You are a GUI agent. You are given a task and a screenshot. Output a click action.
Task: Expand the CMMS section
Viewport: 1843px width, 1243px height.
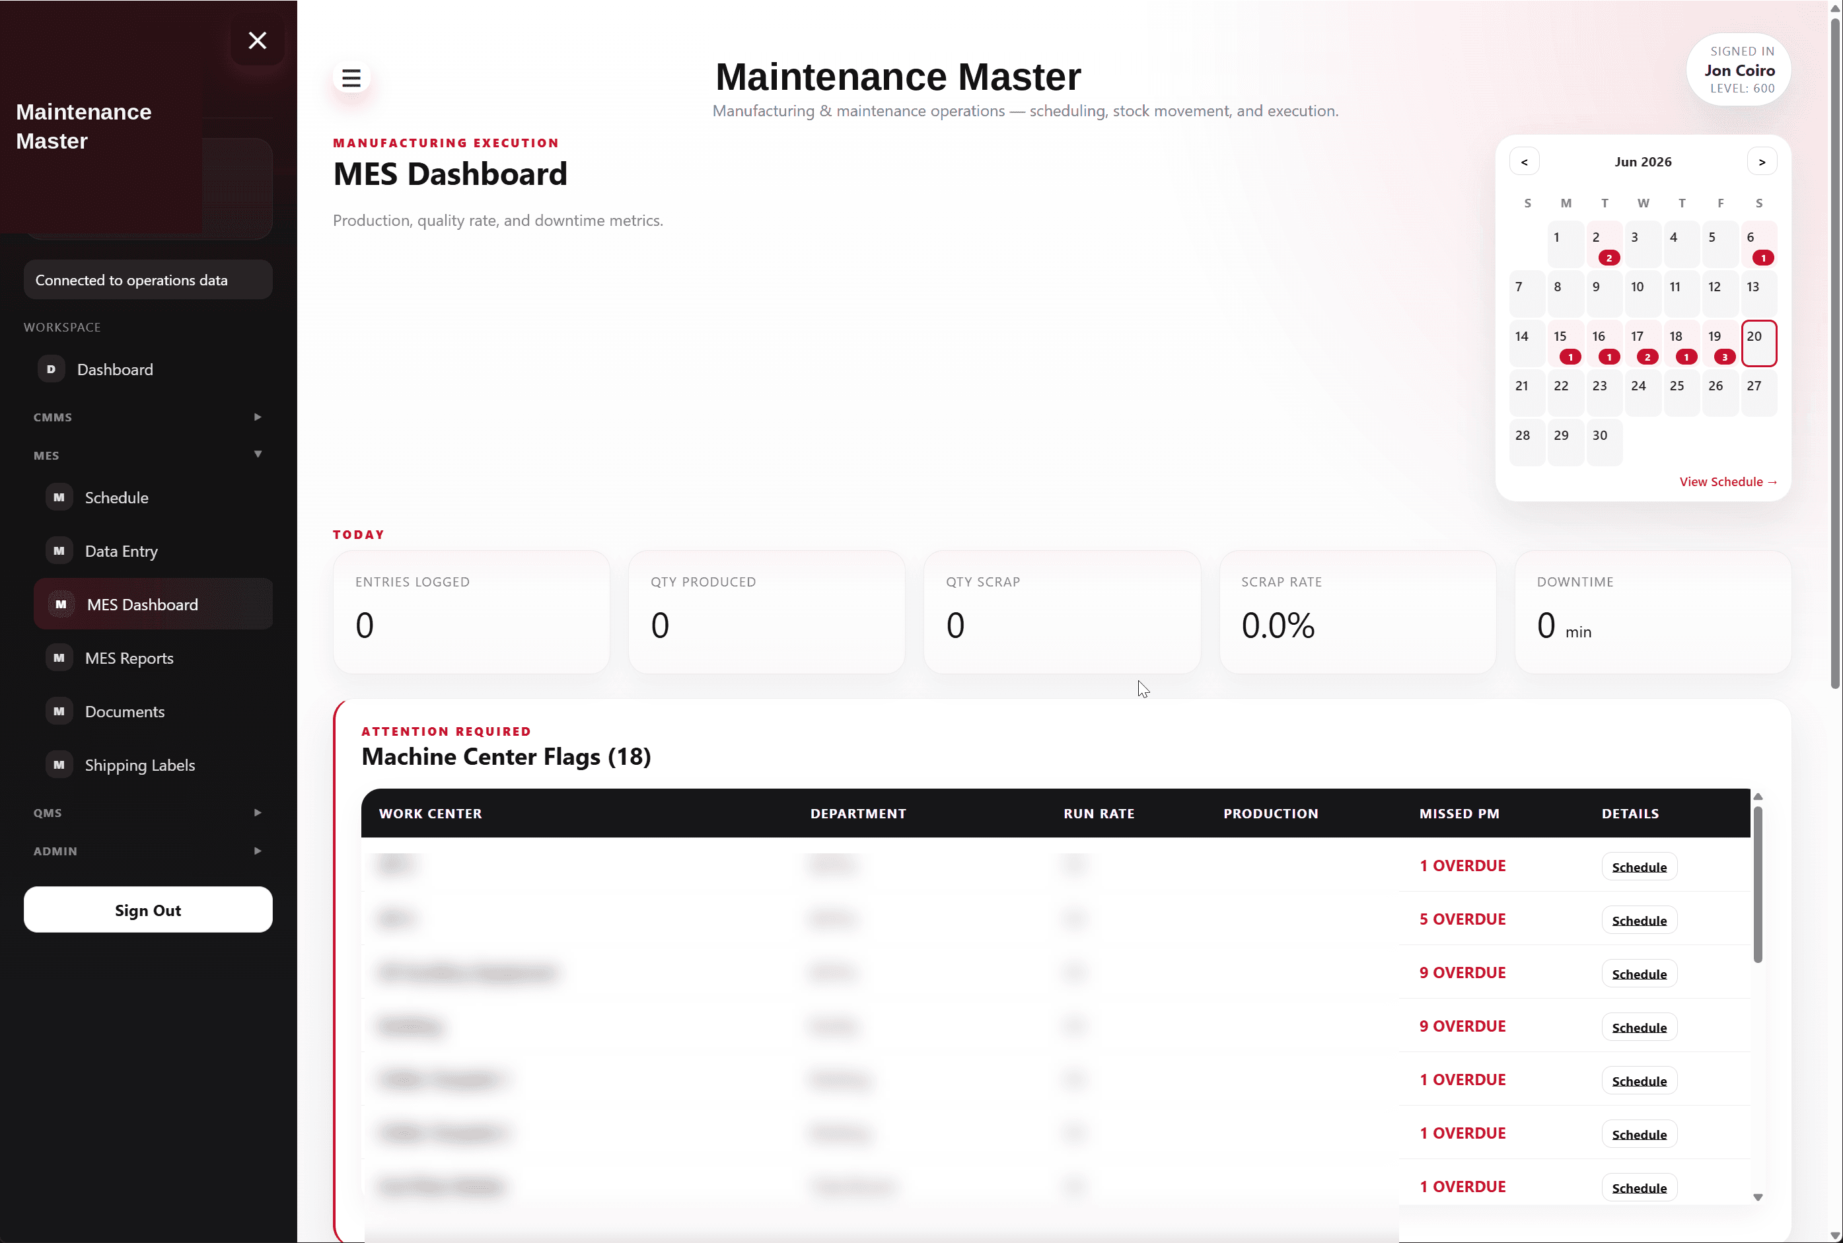[x=148, y=417]
